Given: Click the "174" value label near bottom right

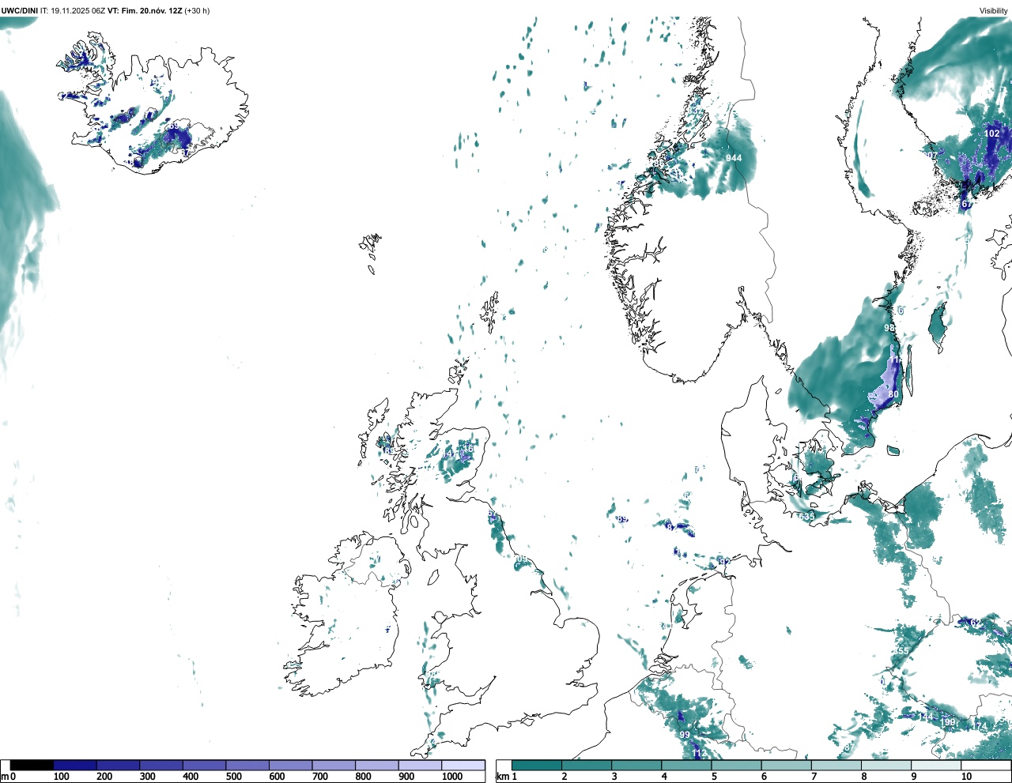Looking at the screenshot, I should (x=980, y=727).
